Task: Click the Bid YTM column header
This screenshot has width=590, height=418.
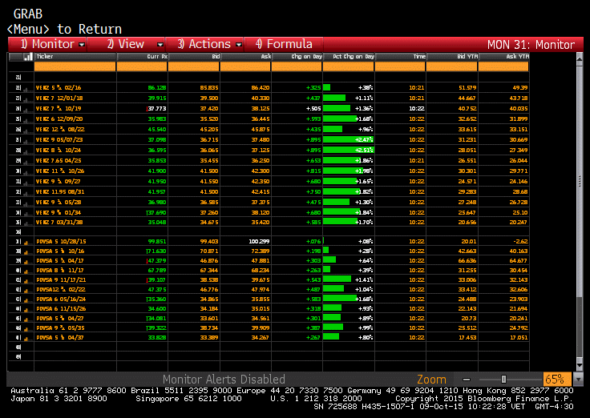Action: pyautogui.click(x=452, y=57)
